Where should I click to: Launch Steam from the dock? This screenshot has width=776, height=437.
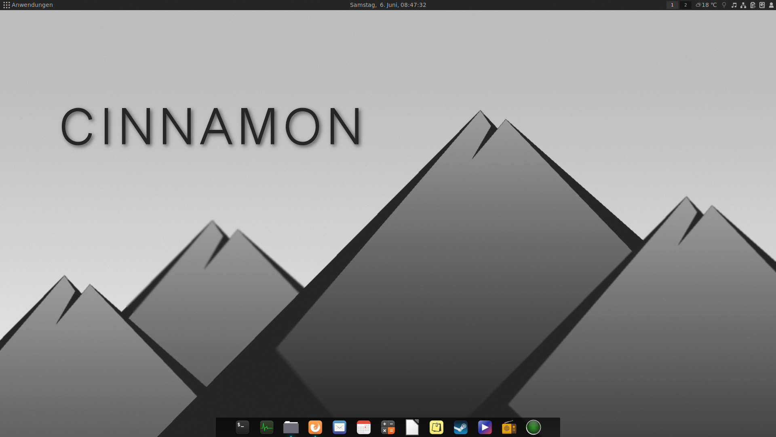(x=461, y=427)
